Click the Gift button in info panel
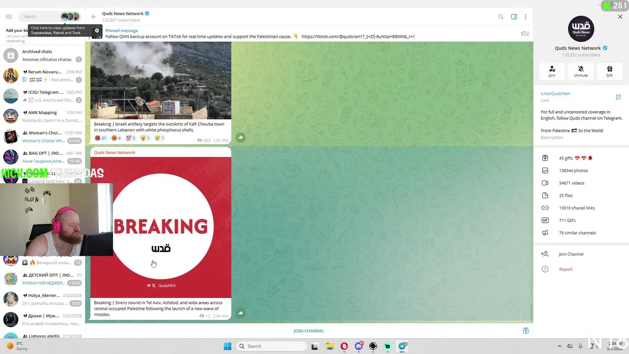The height and width of the screenshot is (354, 629). point(609,71)
